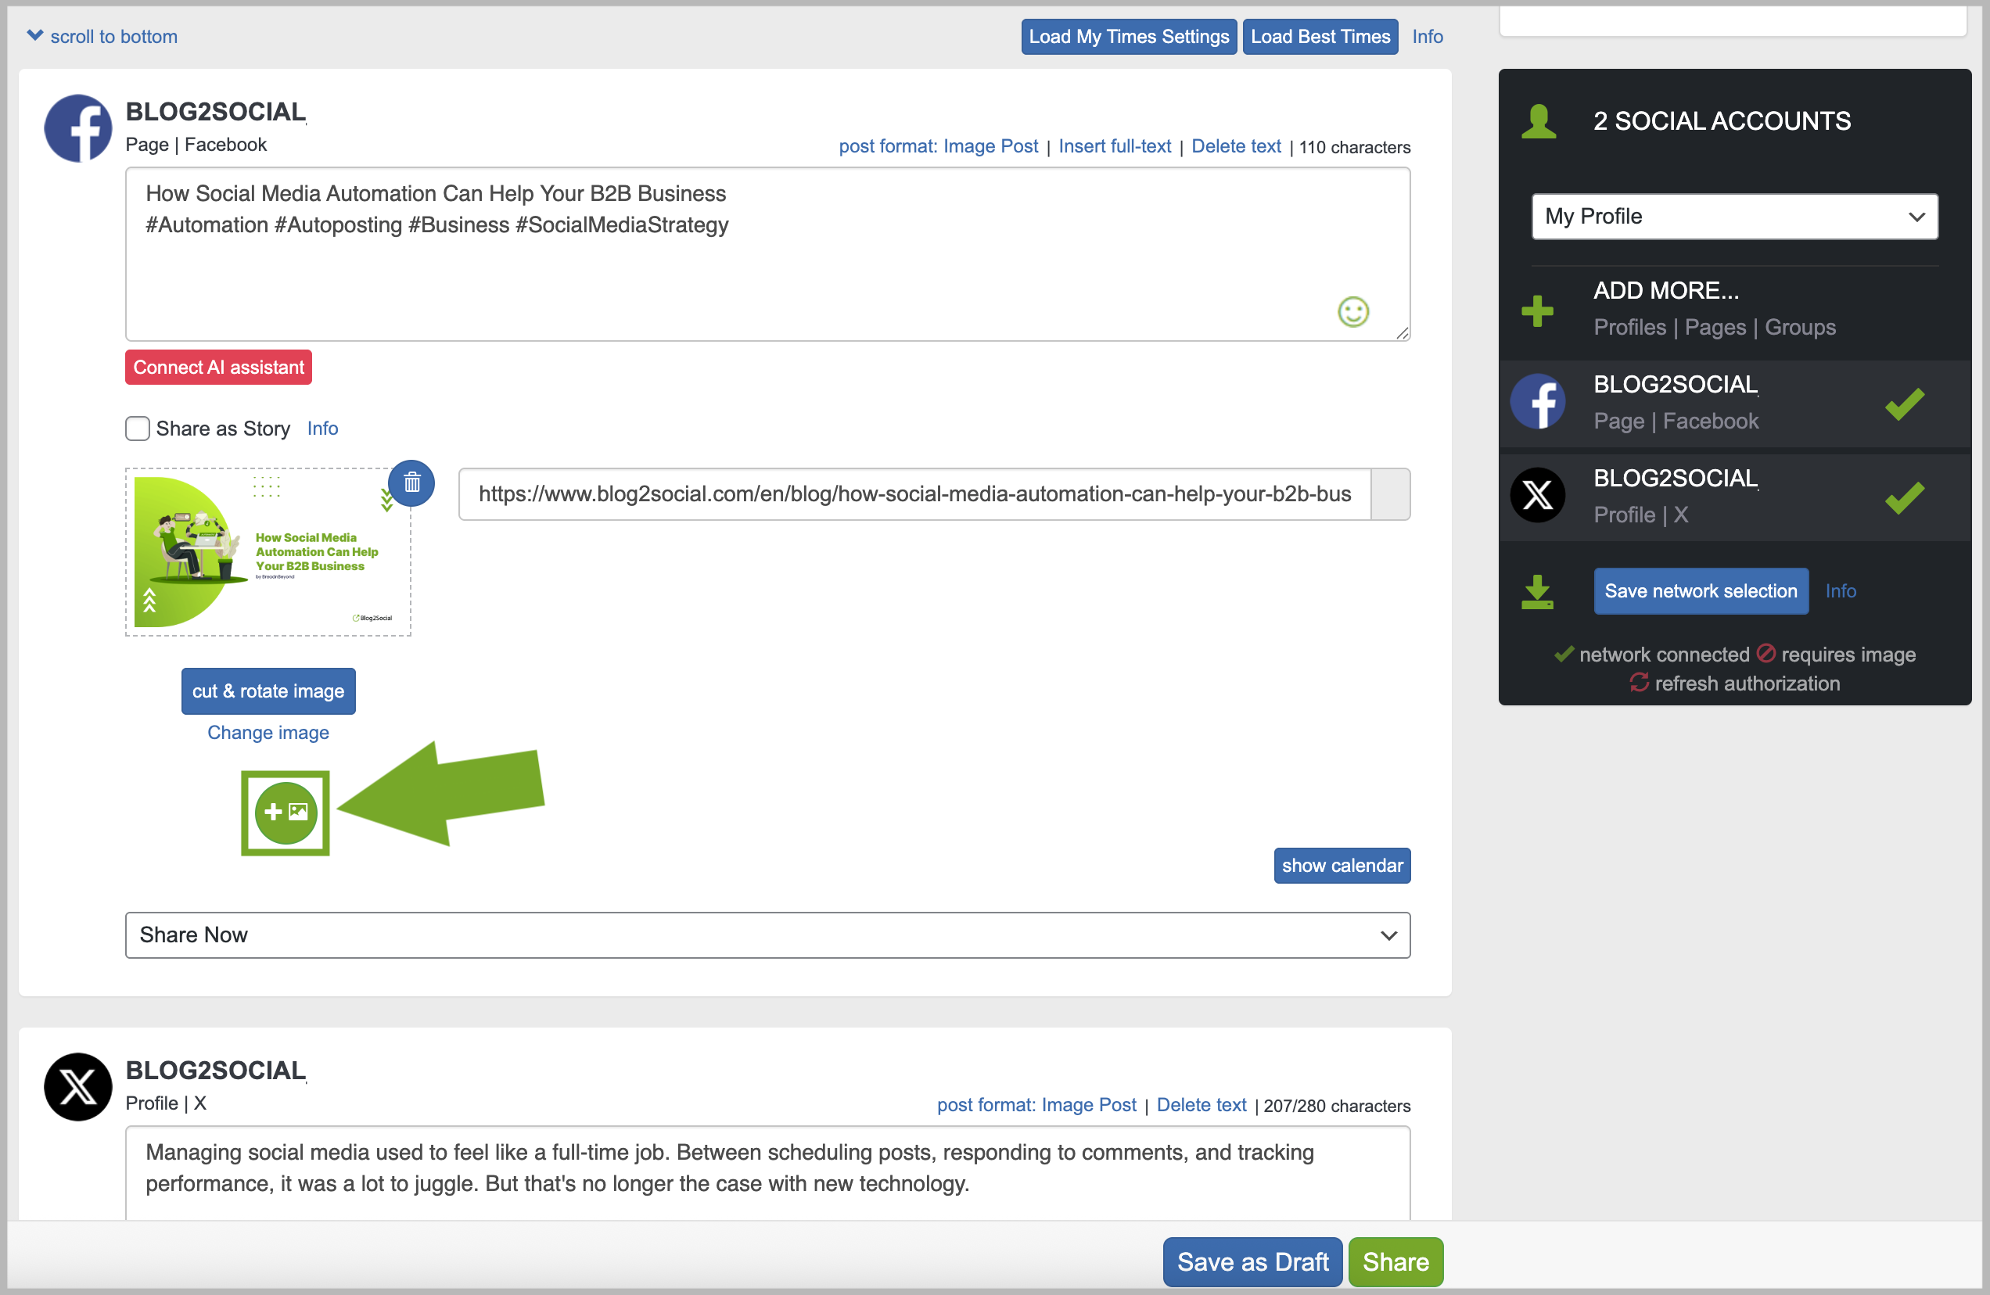The height and width of the screenshot is (1295, 1990).
Task: Click the Facebook icon in sidebar accounts
Action: point(1538,402)
